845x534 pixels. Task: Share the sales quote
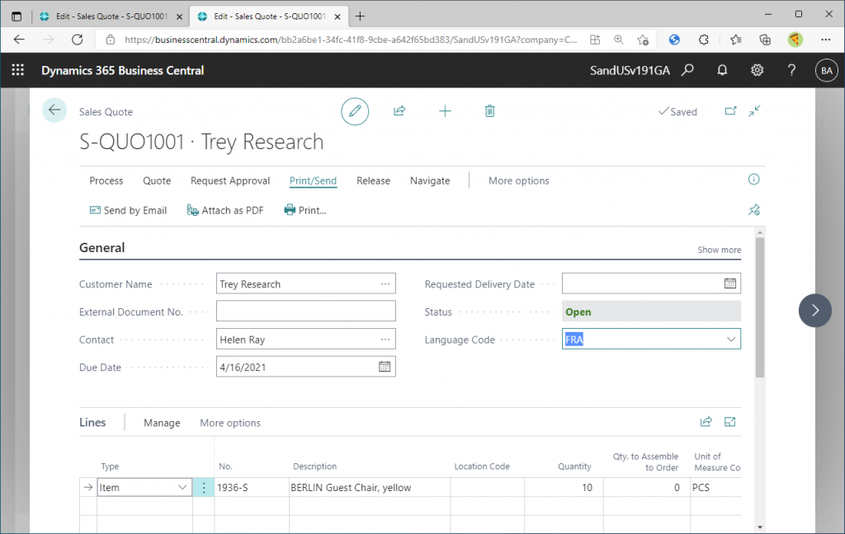point(399,111)
